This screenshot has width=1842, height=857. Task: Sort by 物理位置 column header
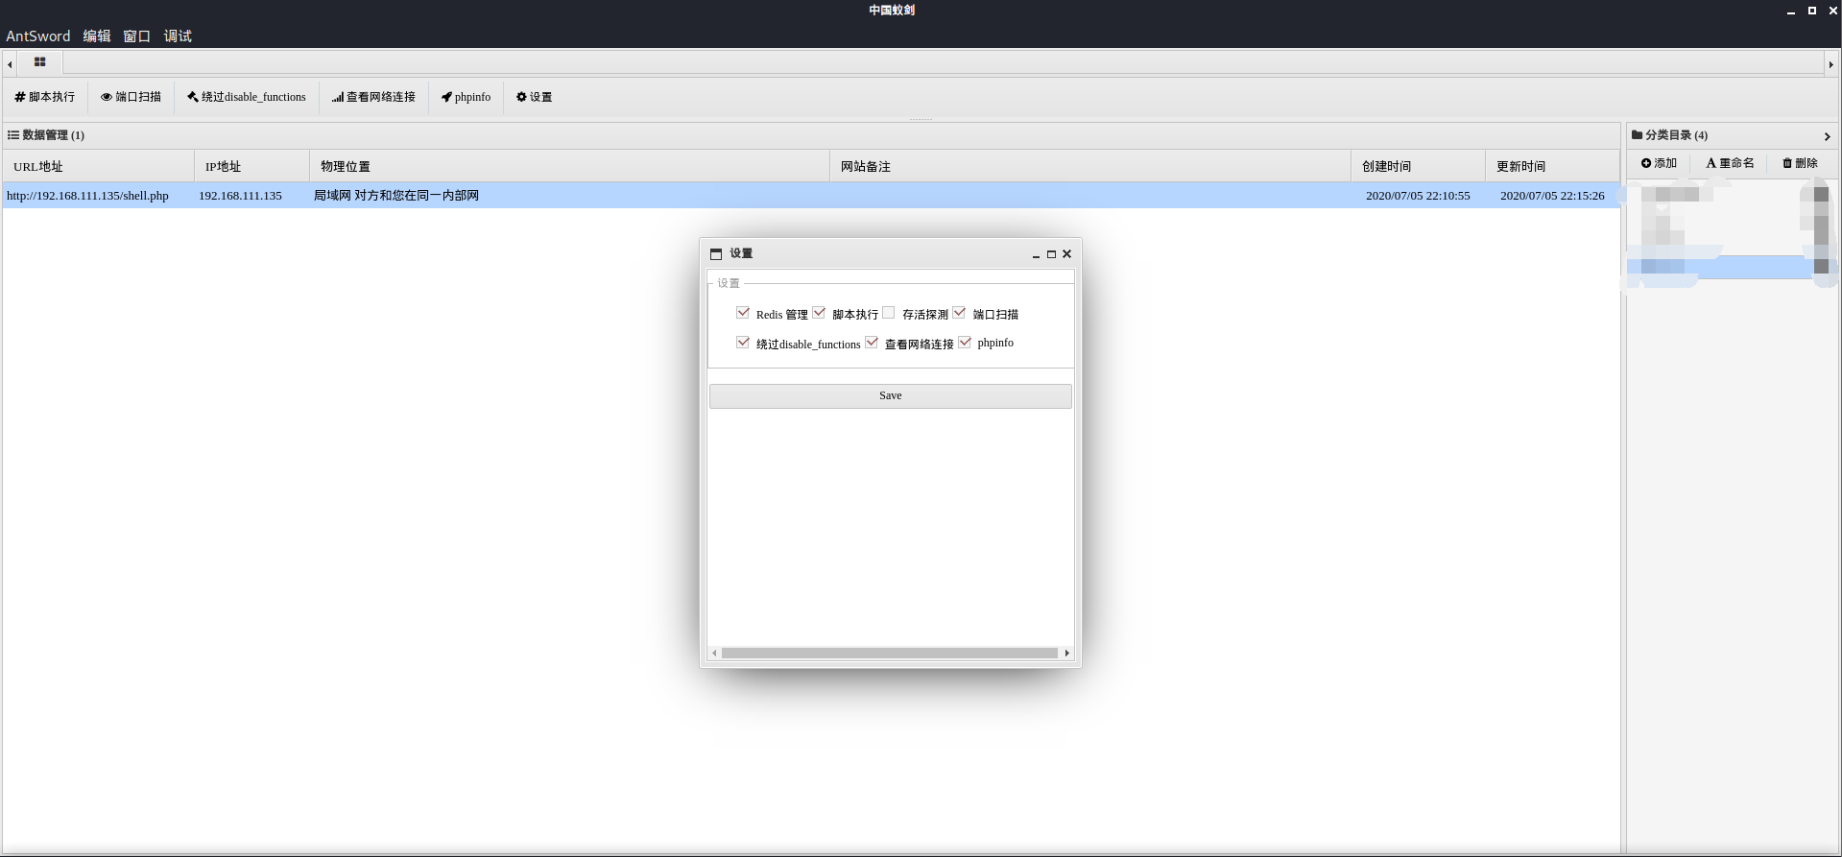coord(569,166)
